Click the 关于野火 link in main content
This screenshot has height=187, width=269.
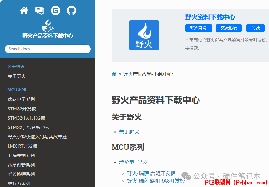(129, 132)
